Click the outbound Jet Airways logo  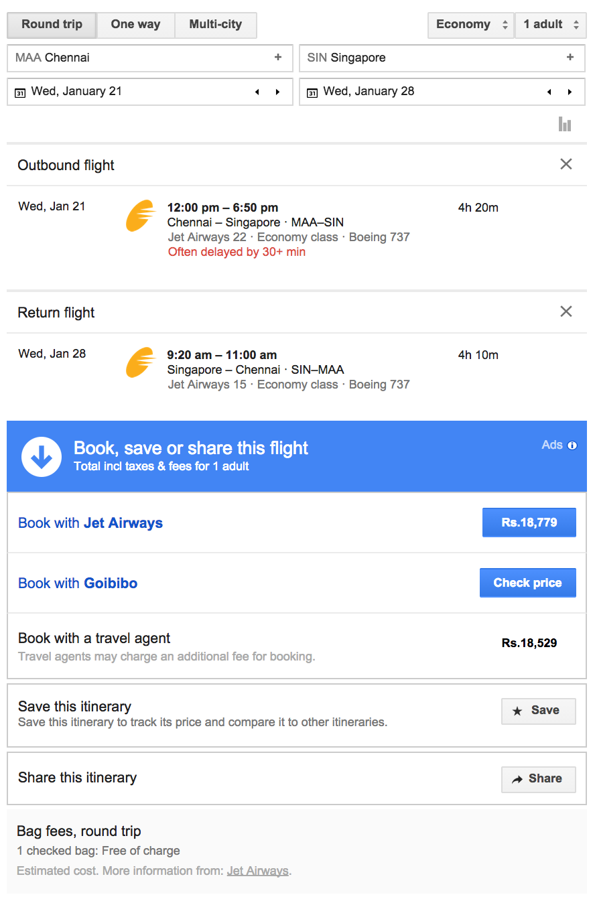tap(141, 216)
